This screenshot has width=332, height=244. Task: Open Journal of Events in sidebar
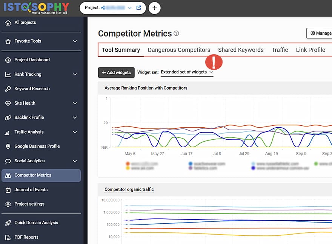pos(31,190)
